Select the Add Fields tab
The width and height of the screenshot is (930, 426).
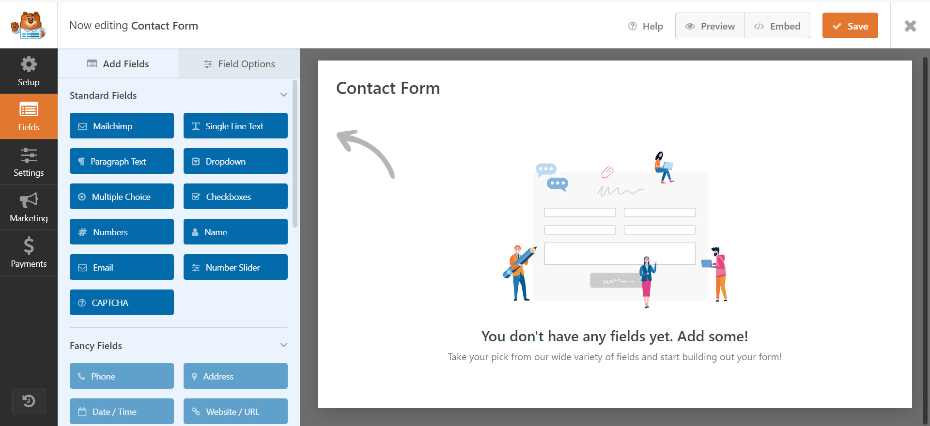click(118, 64)
